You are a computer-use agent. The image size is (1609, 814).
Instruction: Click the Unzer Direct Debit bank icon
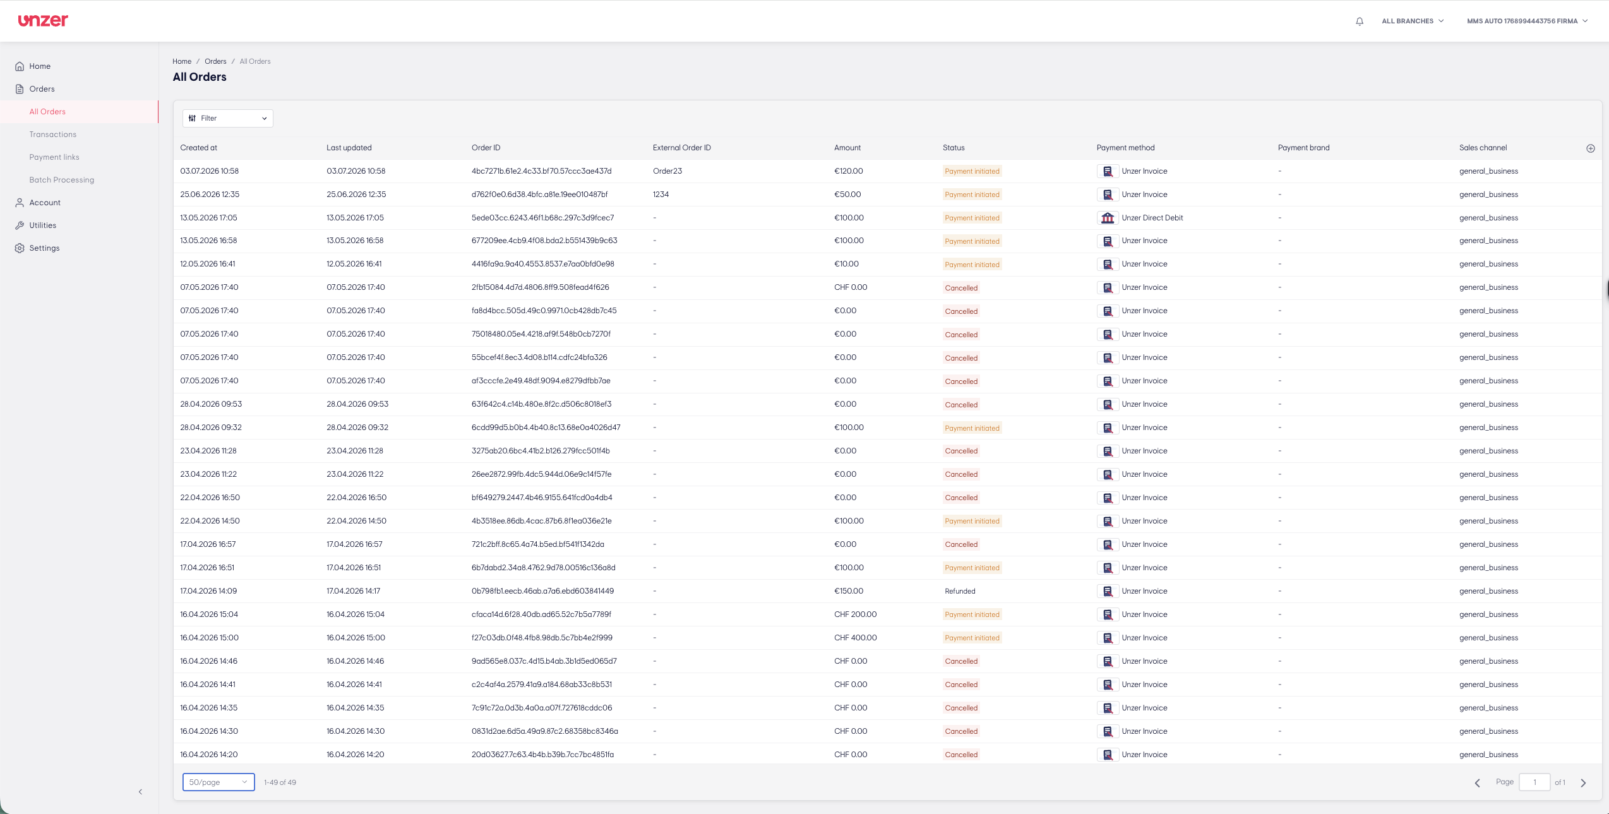click(1108, 218)
